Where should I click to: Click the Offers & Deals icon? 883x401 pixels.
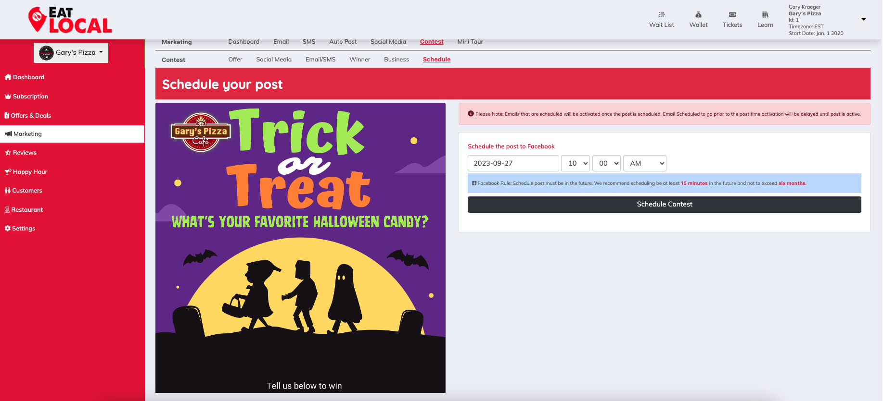coord(7,115)
